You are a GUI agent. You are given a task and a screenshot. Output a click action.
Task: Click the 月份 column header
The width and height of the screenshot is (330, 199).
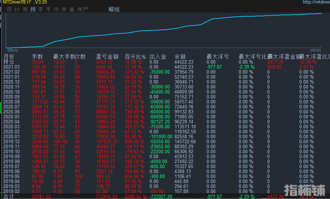[9, 57]
